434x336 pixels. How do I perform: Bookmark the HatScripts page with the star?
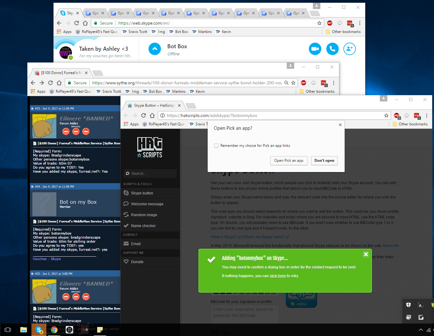pos(386,115)
